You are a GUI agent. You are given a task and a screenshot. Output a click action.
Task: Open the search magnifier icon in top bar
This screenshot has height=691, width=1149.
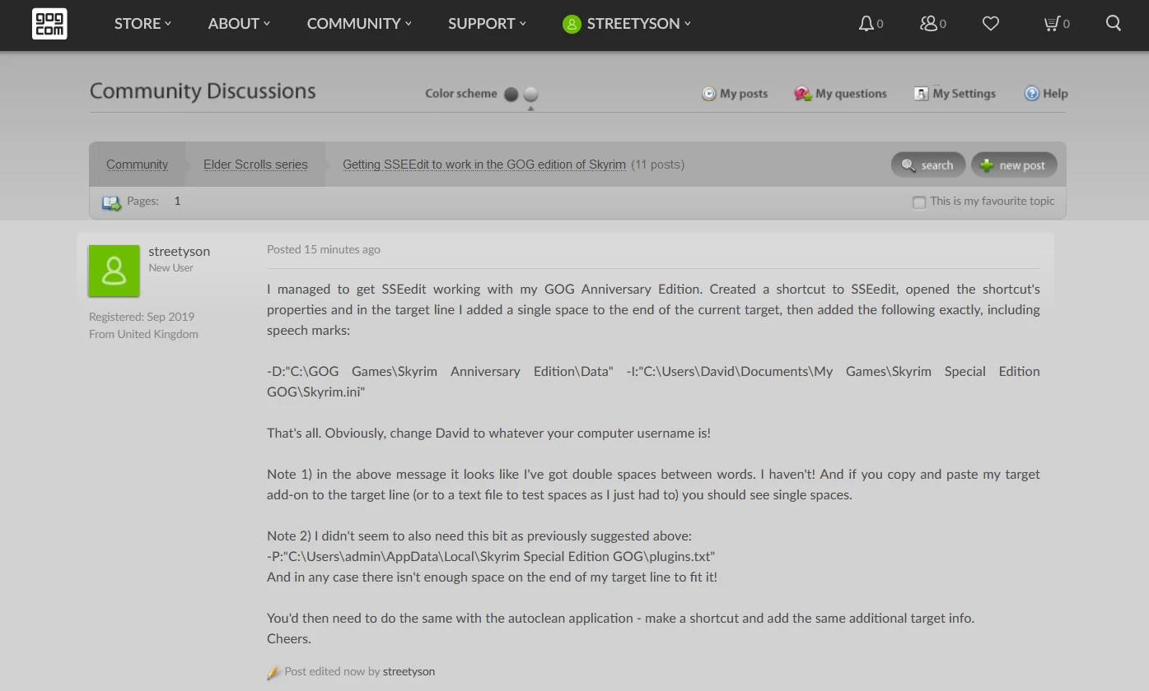click(x=1114, y=23)
